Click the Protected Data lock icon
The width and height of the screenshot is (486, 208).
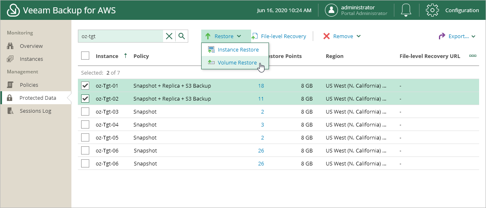pyautogui.click(x=10, y=98)
